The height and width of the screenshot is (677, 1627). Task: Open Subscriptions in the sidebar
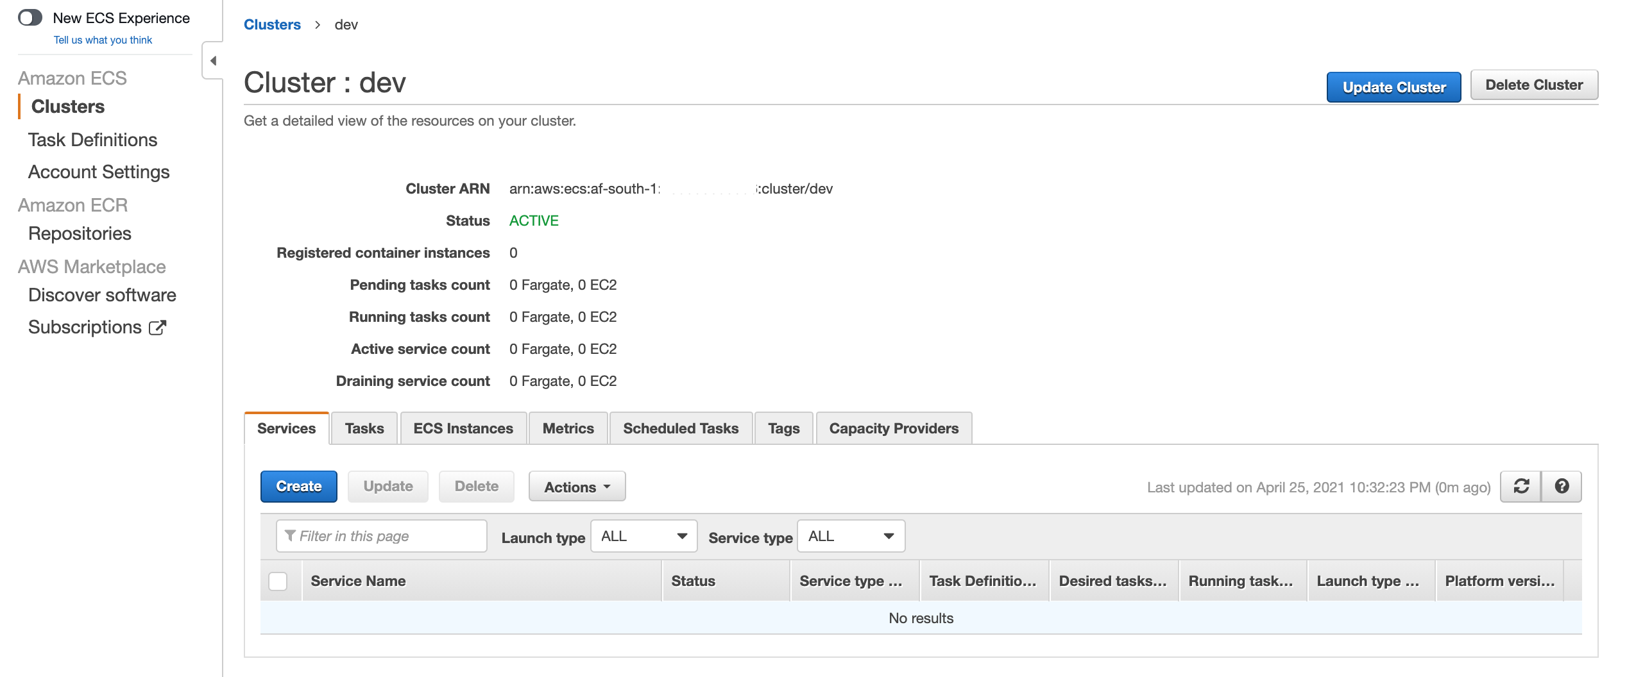click(85, 327)
